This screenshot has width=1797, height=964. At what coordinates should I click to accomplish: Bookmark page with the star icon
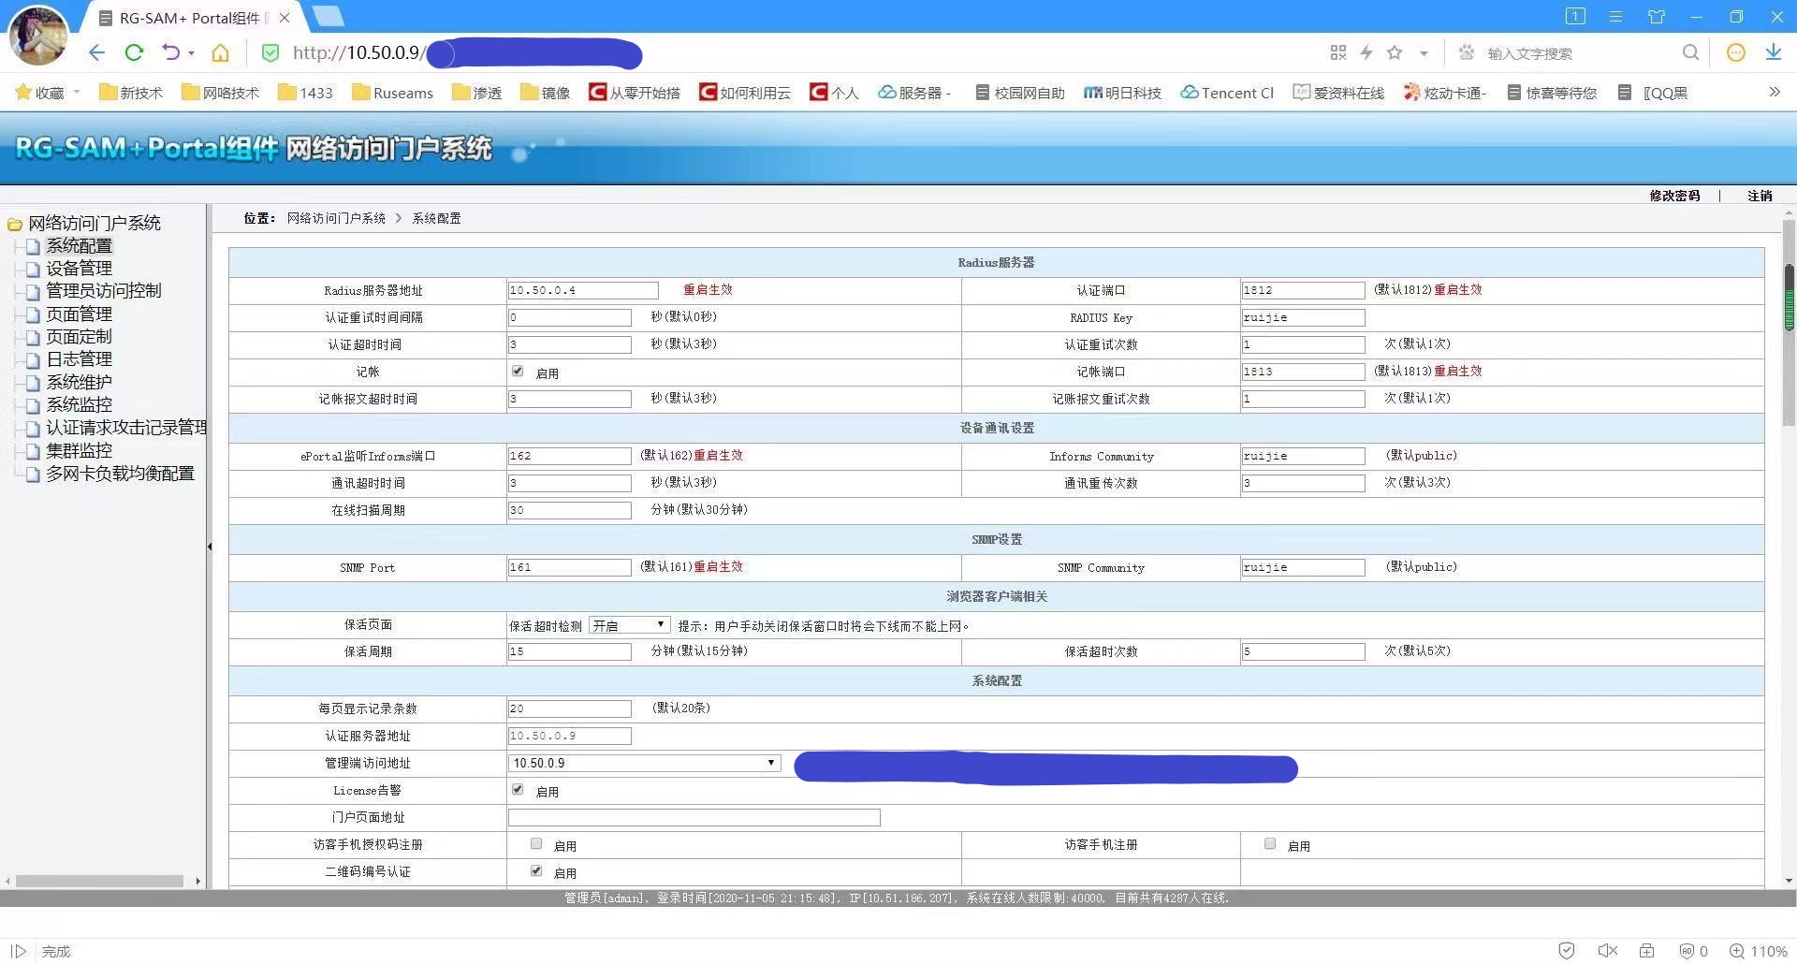pyautogui.click(x=1395, y=52)
